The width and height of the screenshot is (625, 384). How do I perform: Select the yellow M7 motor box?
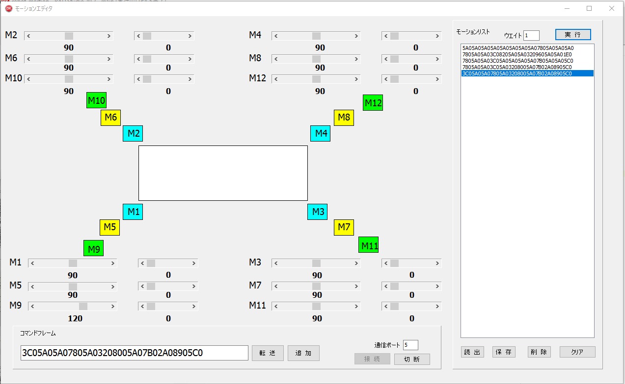(x=344, y=227)
